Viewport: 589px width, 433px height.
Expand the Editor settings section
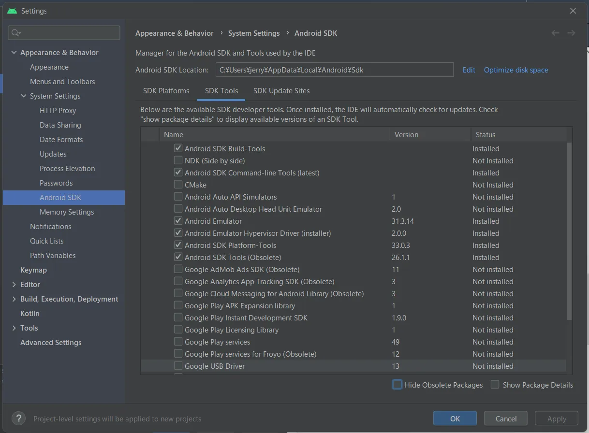[14, 285]
